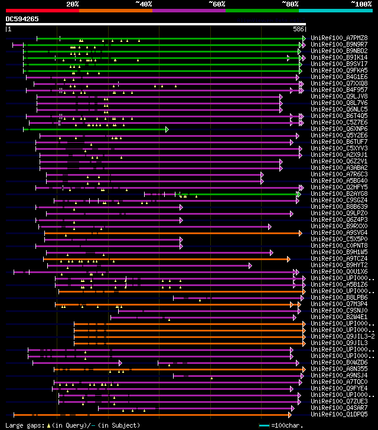Select the UniRef100_Q0U1X6 label

(x=339, y=271)
